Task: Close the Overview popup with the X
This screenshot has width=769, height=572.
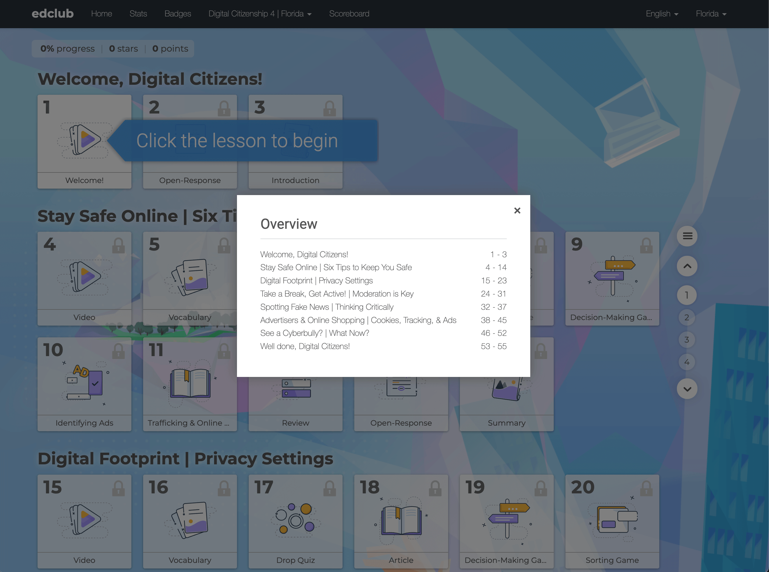Action: point(517,211)
